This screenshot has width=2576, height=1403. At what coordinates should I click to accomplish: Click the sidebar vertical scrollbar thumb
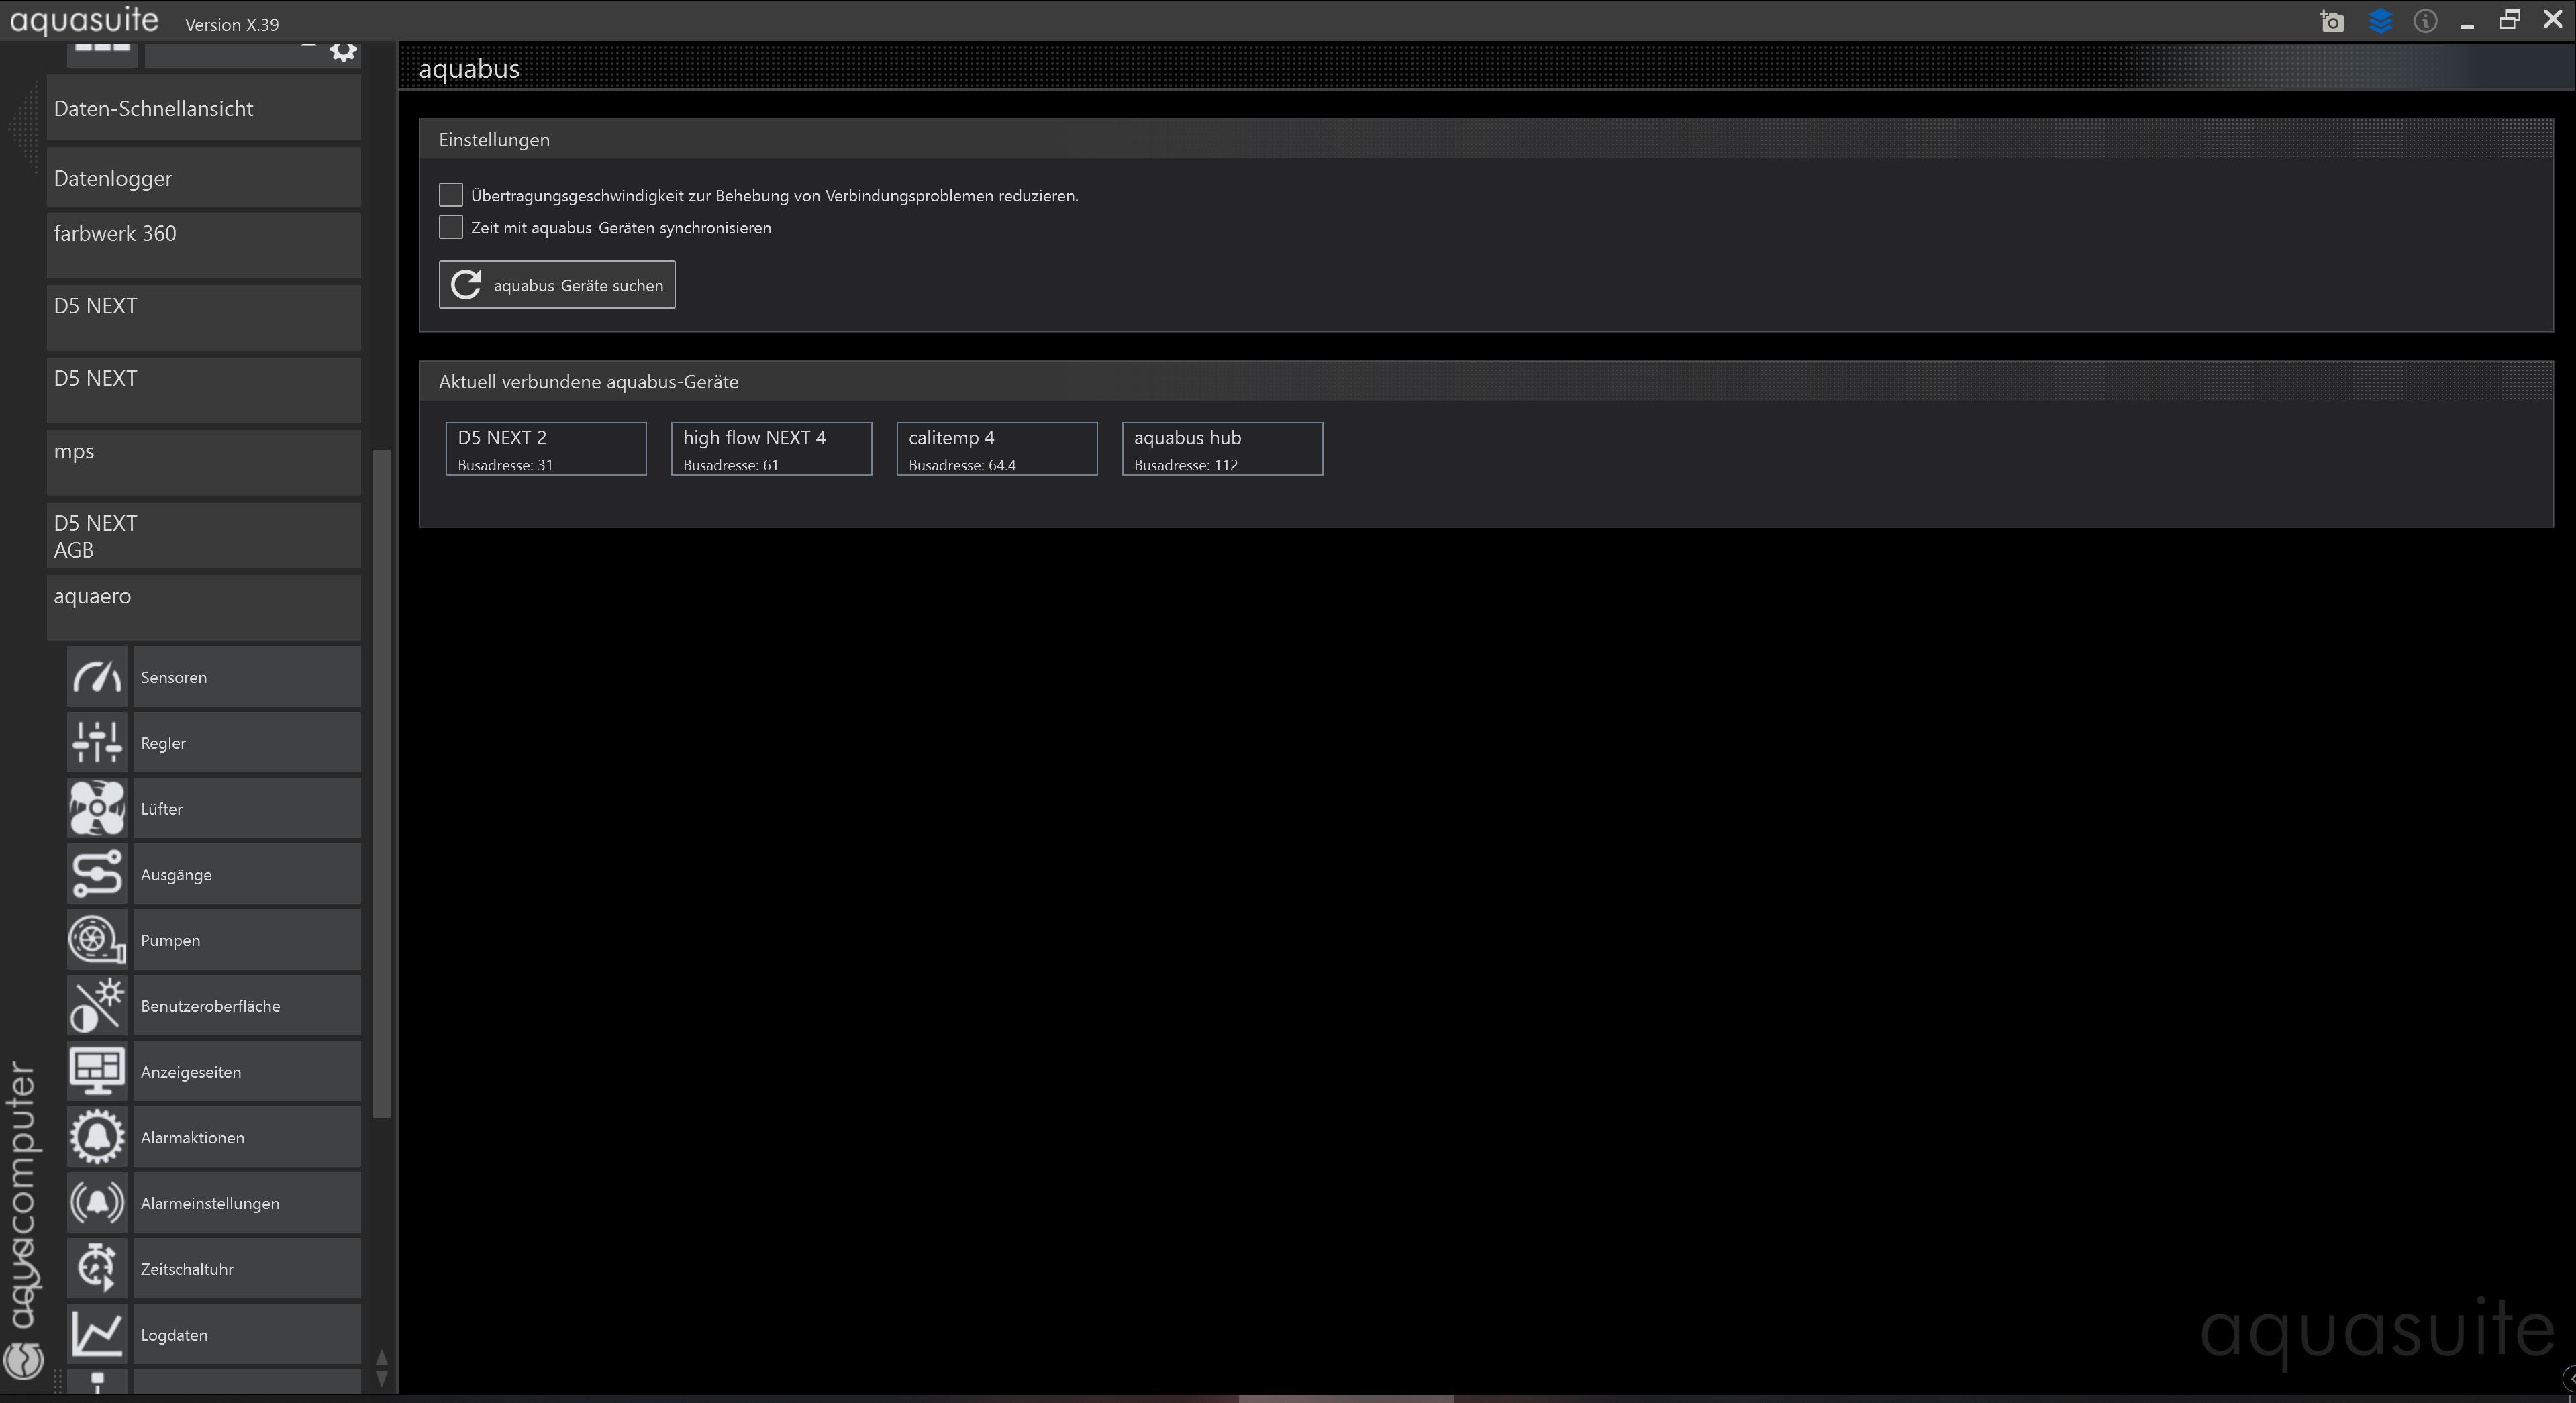[381, 783]
